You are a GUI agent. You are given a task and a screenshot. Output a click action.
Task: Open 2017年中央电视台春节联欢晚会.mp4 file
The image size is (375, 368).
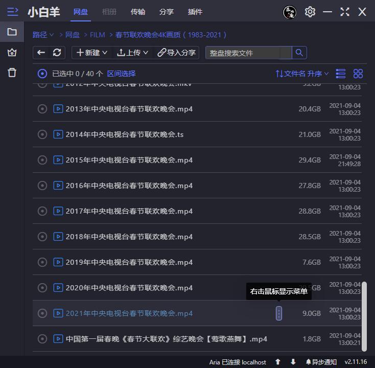pyautogui.click(x=129, y=211)
